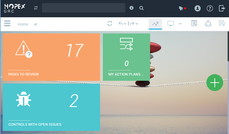The height and width of the screenshot is (134, 229).
Task: Expand the forward navigation history dropdown
Action: 137,24
